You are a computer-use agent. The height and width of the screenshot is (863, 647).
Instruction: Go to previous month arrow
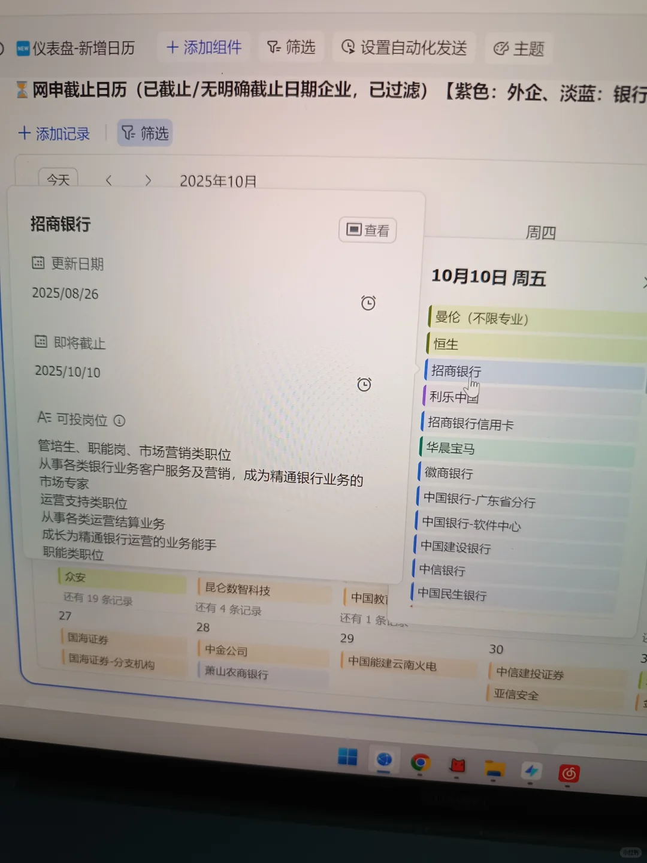coord(109,180)
